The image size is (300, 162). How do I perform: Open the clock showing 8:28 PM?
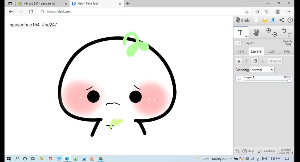click(275, 159)
